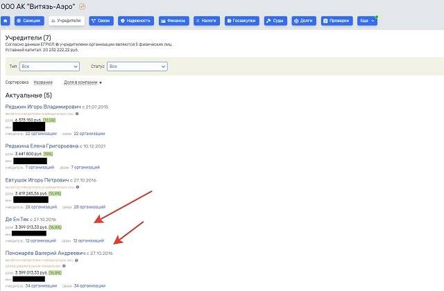Select the Учредители tab
444x291 pixels.
[x=67, y=21]
